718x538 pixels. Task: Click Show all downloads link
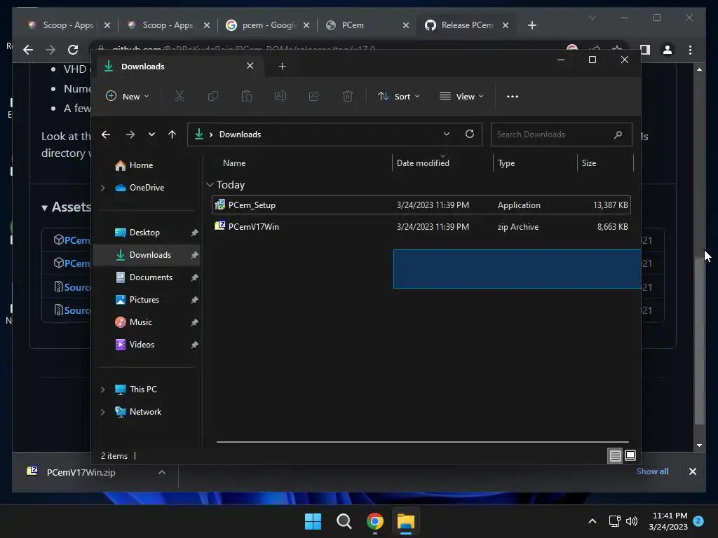pyautogui.click(x=652, y=471)
